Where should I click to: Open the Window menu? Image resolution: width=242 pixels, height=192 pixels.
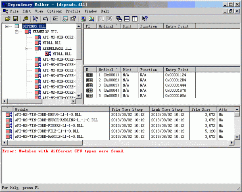tap(91, 11)
